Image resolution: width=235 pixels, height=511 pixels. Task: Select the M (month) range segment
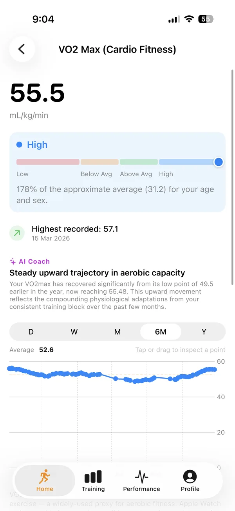(117, 332)
